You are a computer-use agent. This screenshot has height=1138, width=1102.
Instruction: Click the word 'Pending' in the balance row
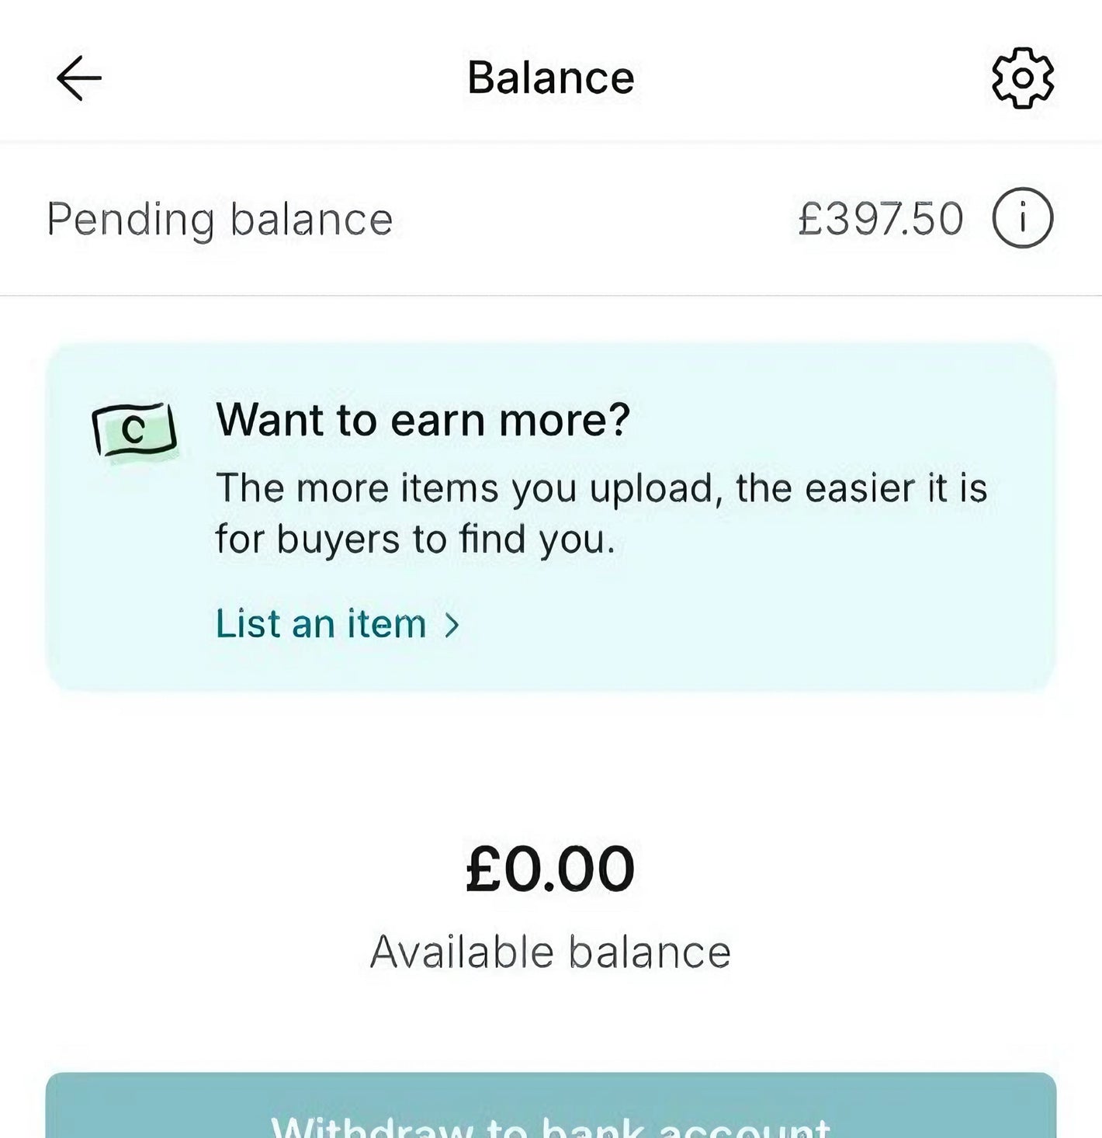(x=130, y=220)
